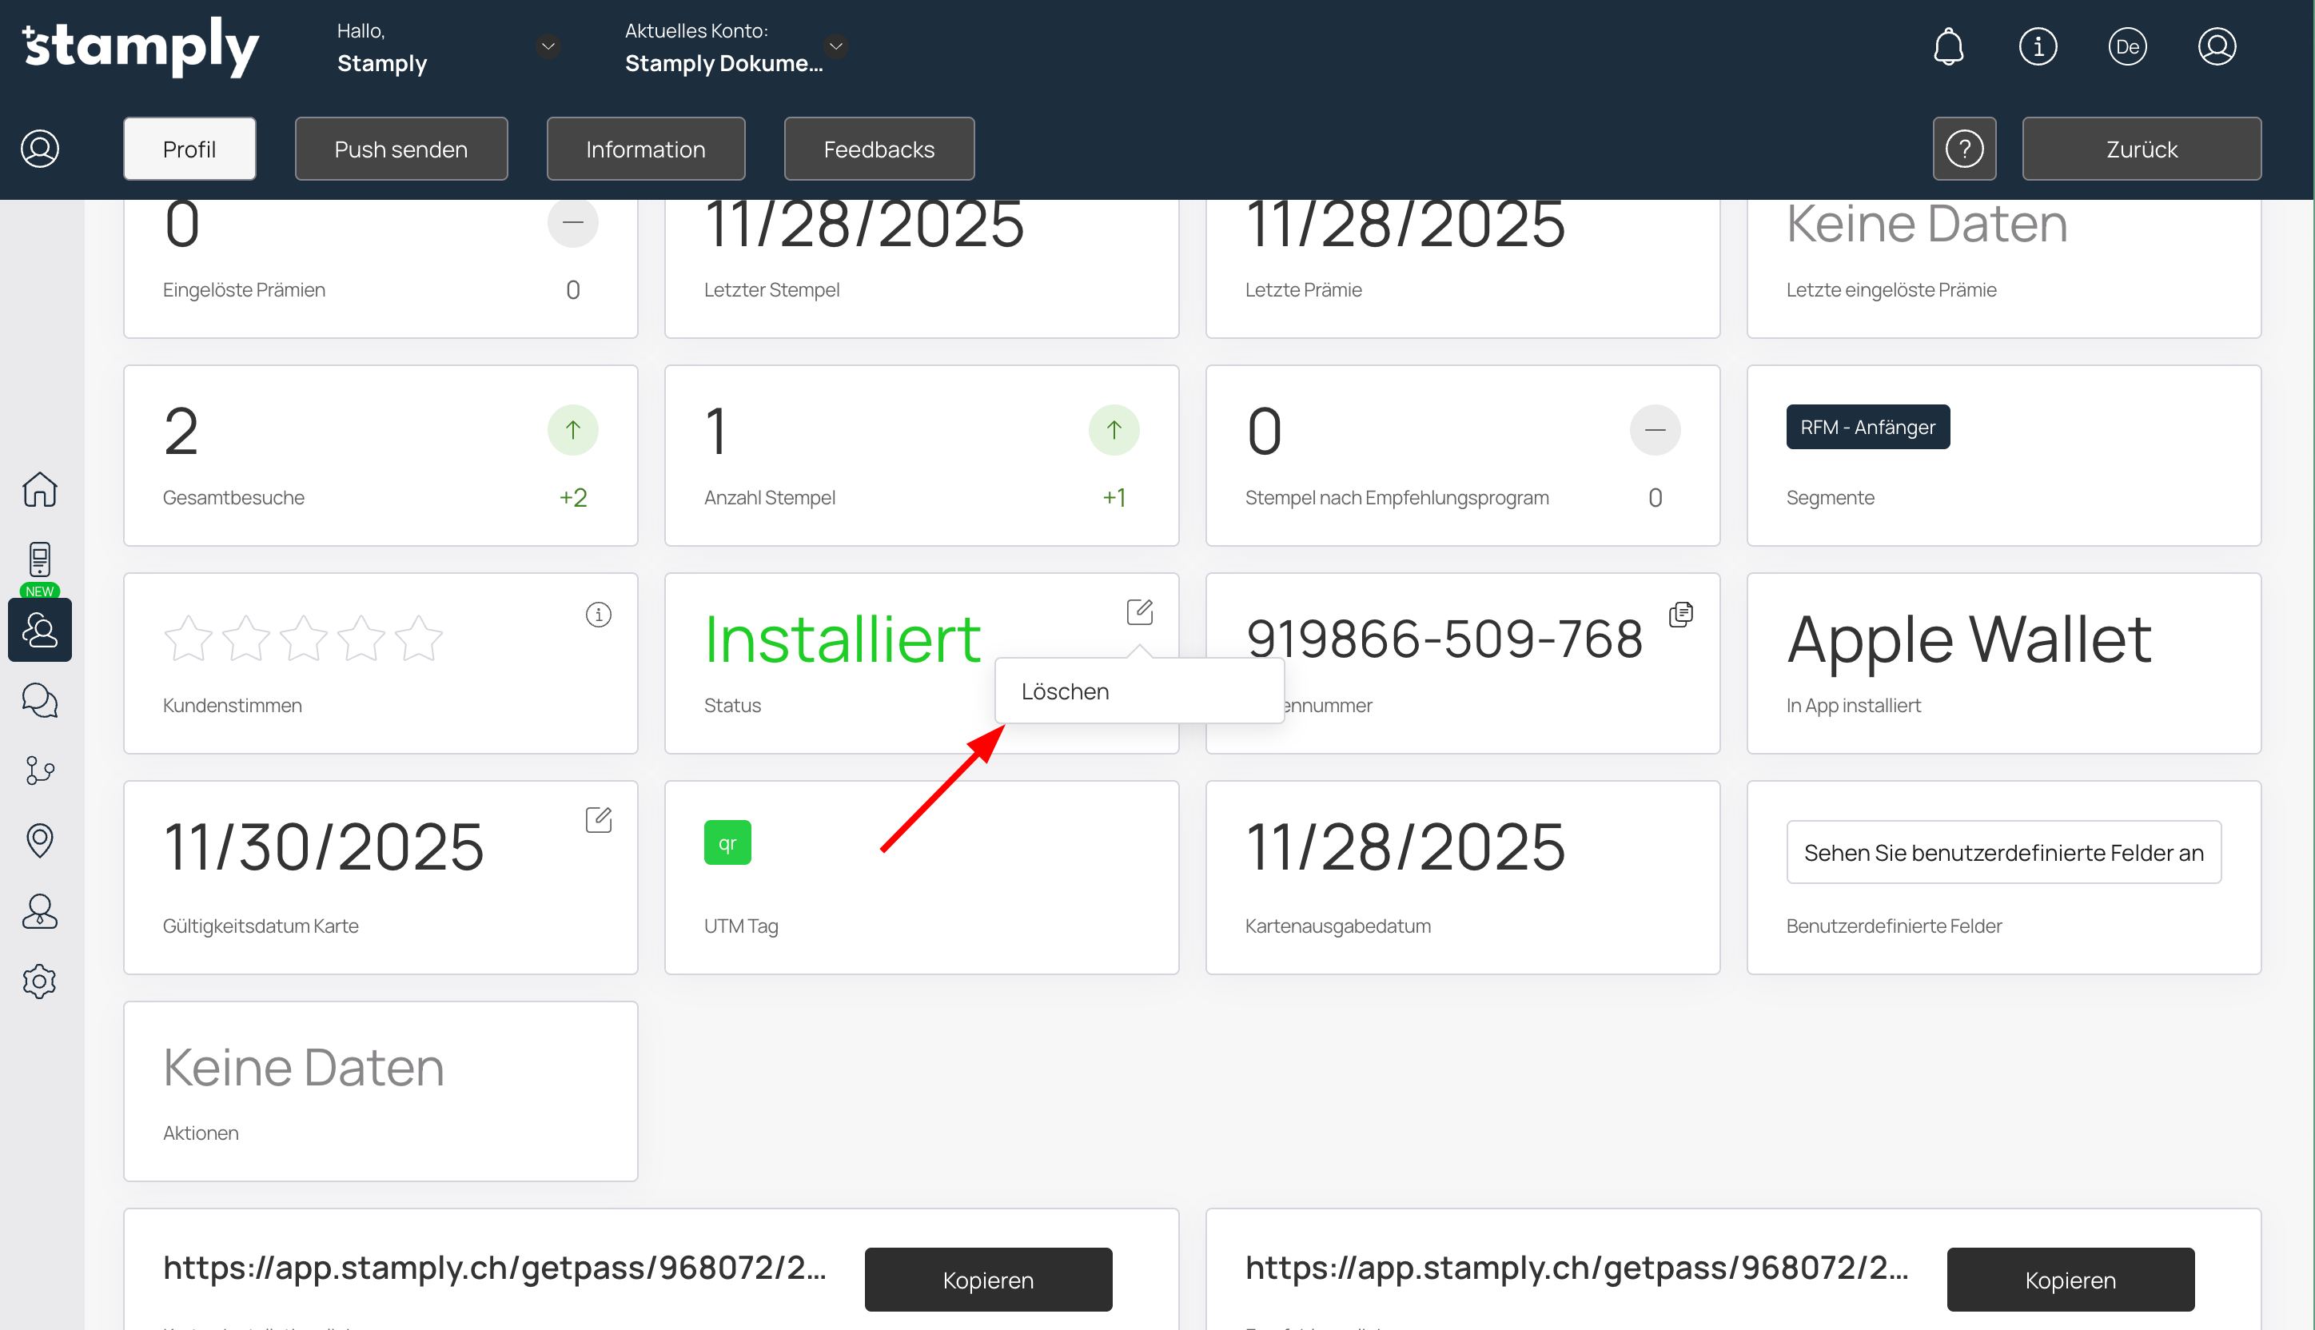Switch to the Push senden tab
Screen dimensions: 2315x1330
pyautogui.click(x=401, y=149)
